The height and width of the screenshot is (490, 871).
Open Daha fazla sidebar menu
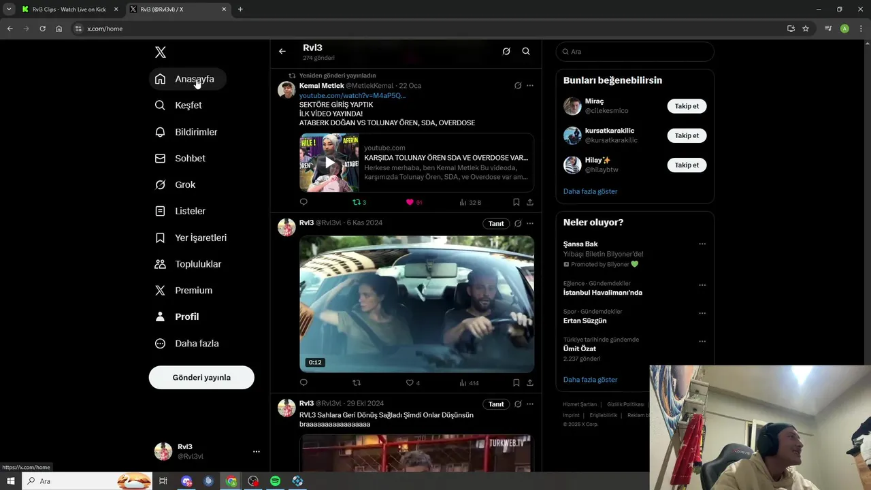[187, 344]
